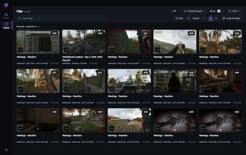Viewport: 246px width, 155px height.
Task: Open more options on character inventory clip
Action: tap(157, 89)
